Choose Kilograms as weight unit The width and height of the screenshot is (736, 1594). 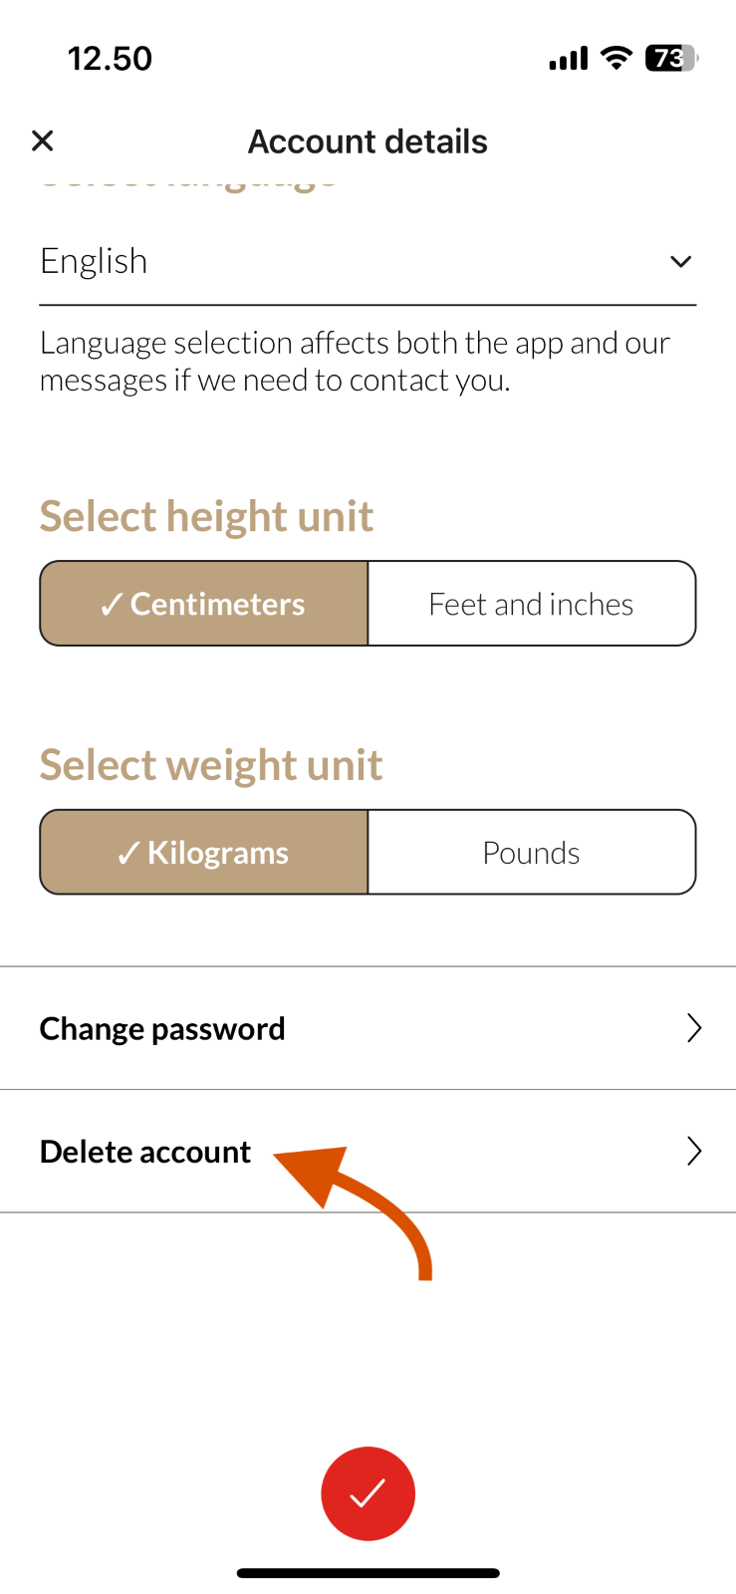click(204, 853)
